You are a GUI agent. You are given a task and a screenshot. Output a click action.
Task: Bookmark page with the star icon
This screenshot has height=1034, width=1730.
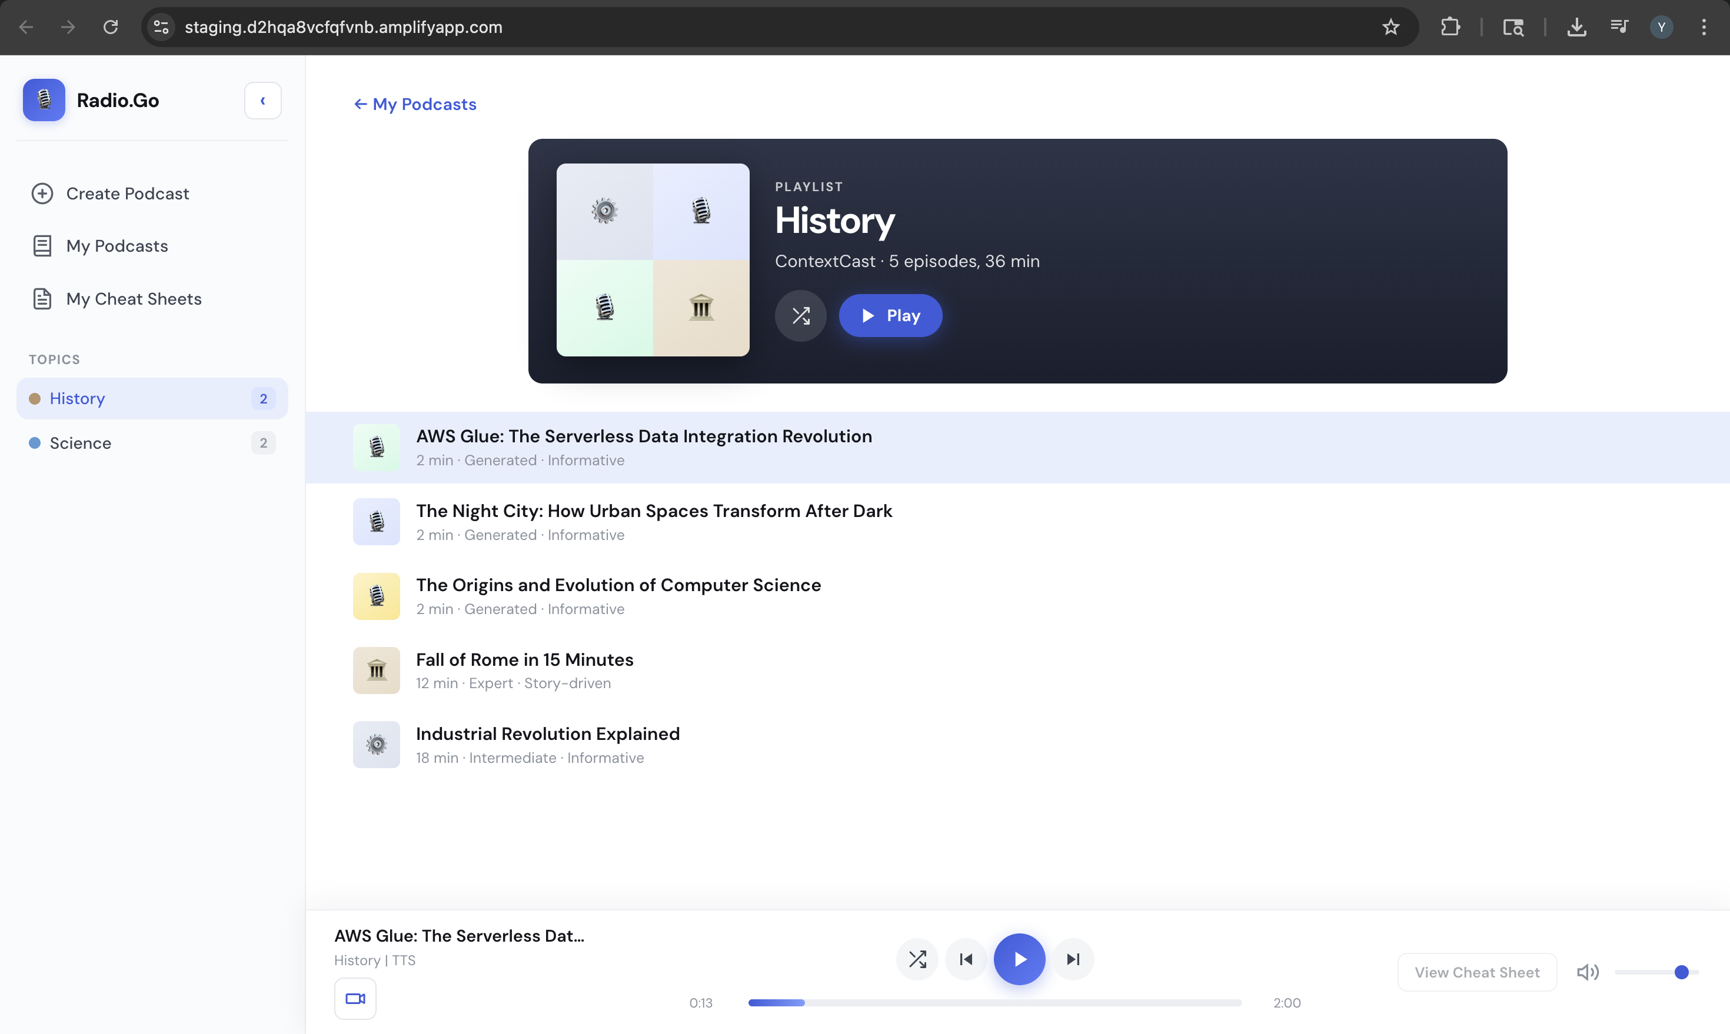point(1390,27)
